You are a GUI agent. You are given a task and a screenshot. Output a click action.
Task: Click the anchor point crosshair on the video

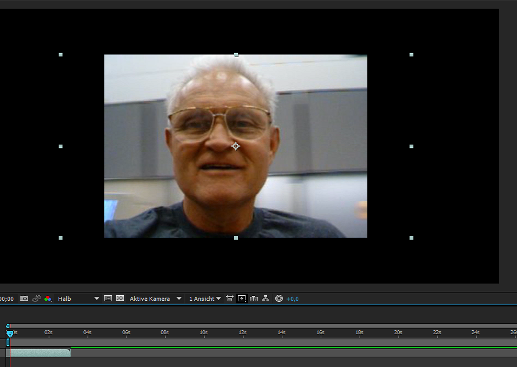point(236,146)
